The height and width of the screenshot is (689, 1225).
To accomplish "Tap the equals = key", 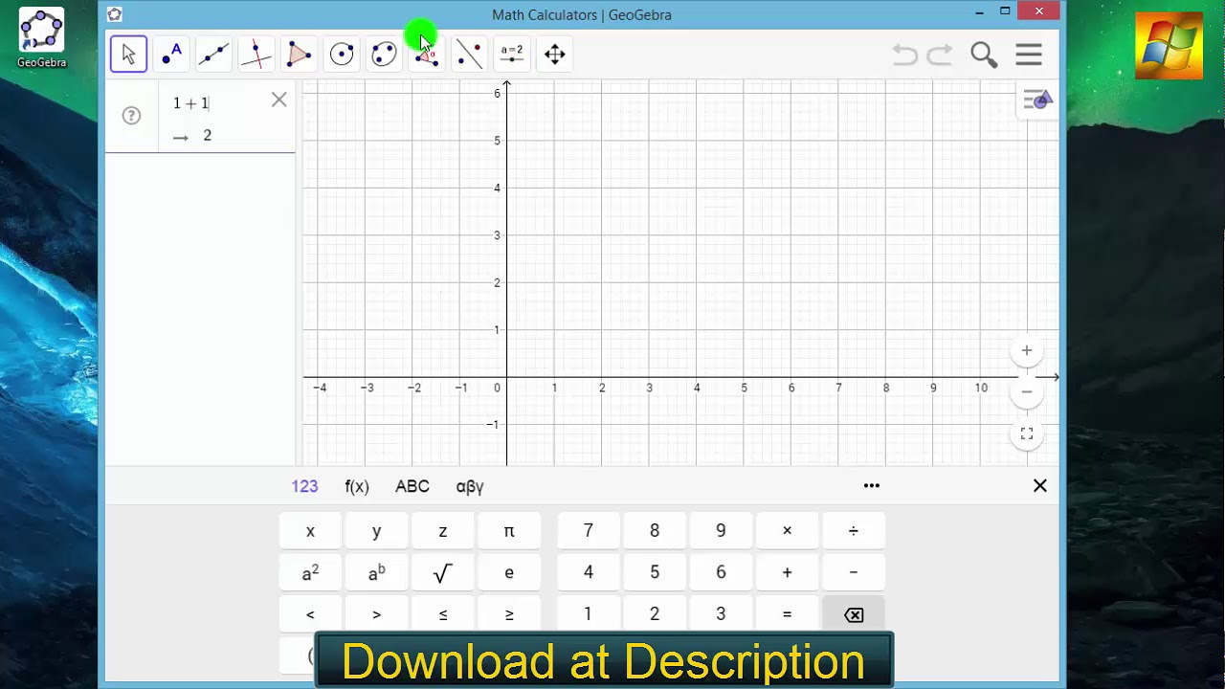I will pos(788,614).
